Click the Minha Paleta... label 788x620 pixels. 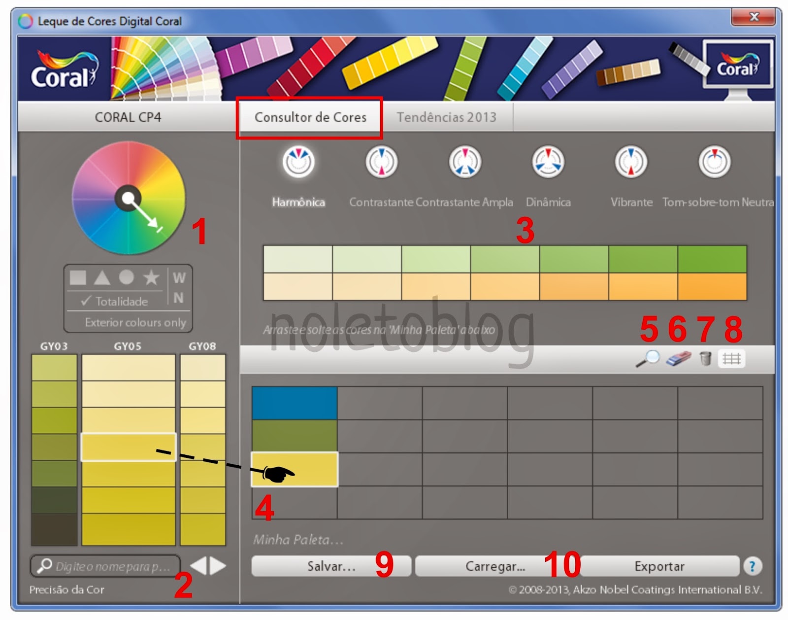[298, 540]
